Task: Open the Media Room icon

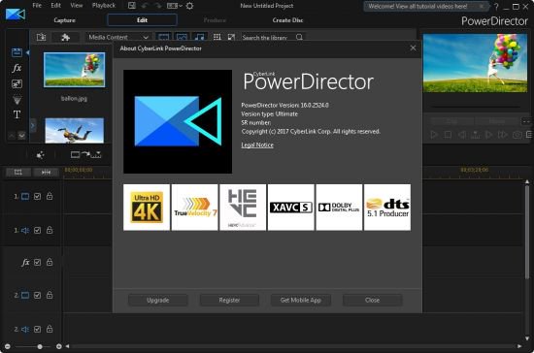Action: tap(17, 52)
